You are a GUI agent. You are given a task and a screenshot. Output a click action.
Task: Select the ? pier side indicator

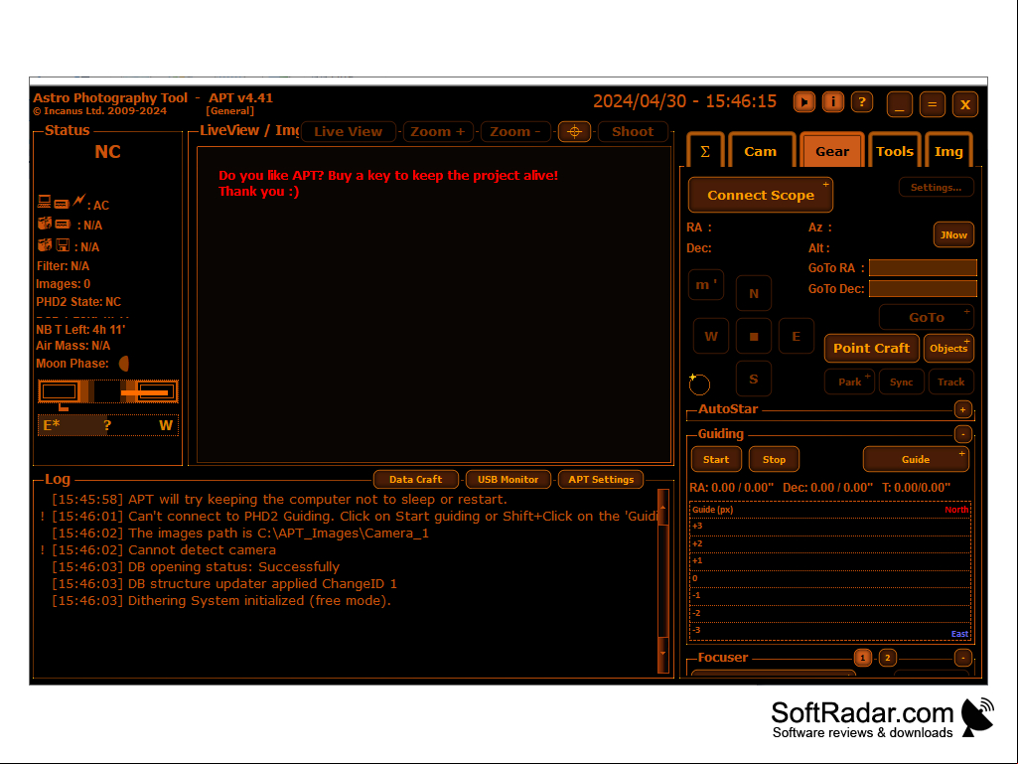point(108,425)
